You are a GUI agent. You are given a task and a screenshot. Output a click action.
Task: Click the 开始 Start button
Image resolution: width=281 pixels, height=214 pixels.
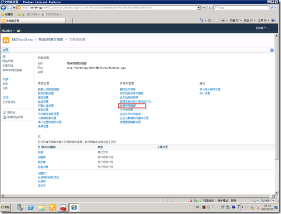point(6,207)
